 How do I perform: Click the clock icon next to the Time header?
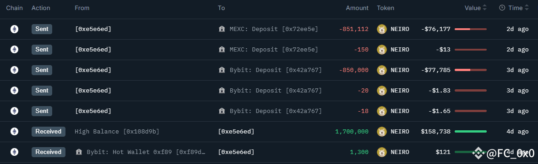502,8
